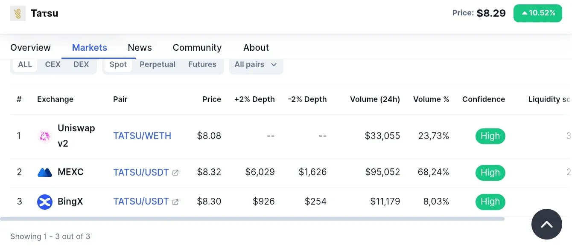Click the horizontal table scrollbar
The width and height of the screenshot is (572, 251).
click(x=252, y=219)
